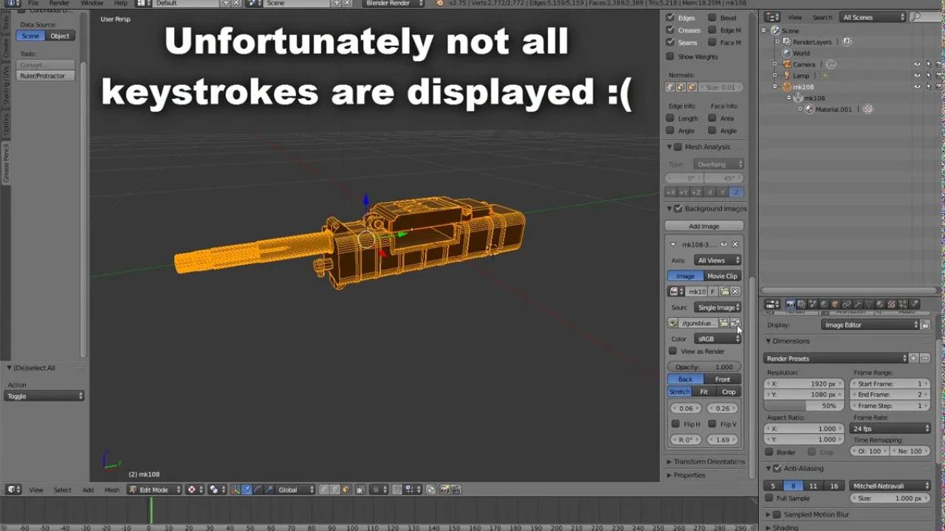
Task: Toggle the Creases overlay checkbox
Action: tap(670, 30)
